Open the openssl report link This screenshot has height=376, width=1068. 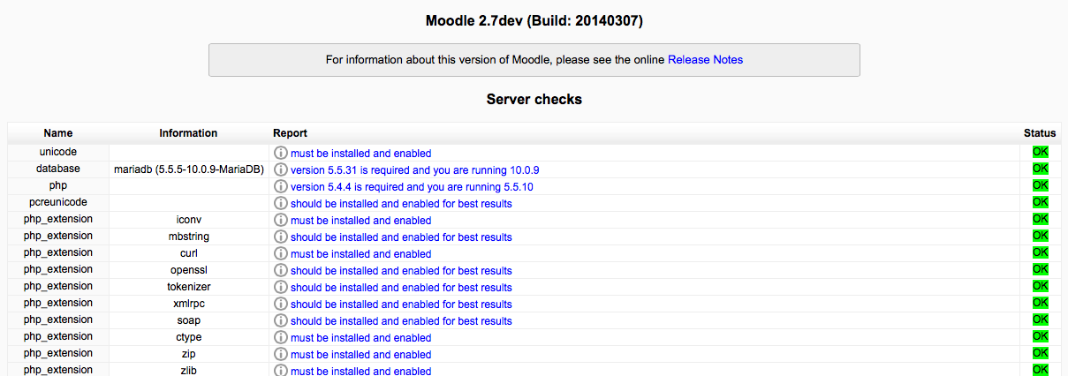pos(401,271)
